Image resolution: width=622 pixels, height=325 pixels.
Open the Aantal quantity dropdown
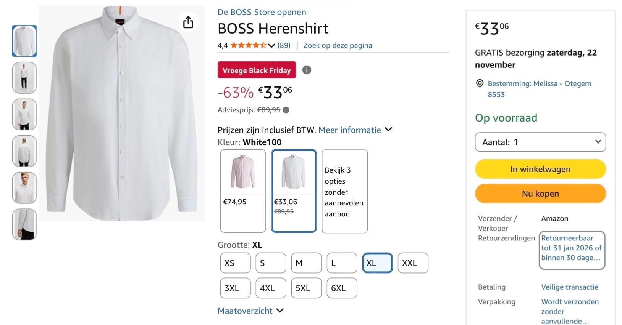pyautogui.click(x=540, y=142)
